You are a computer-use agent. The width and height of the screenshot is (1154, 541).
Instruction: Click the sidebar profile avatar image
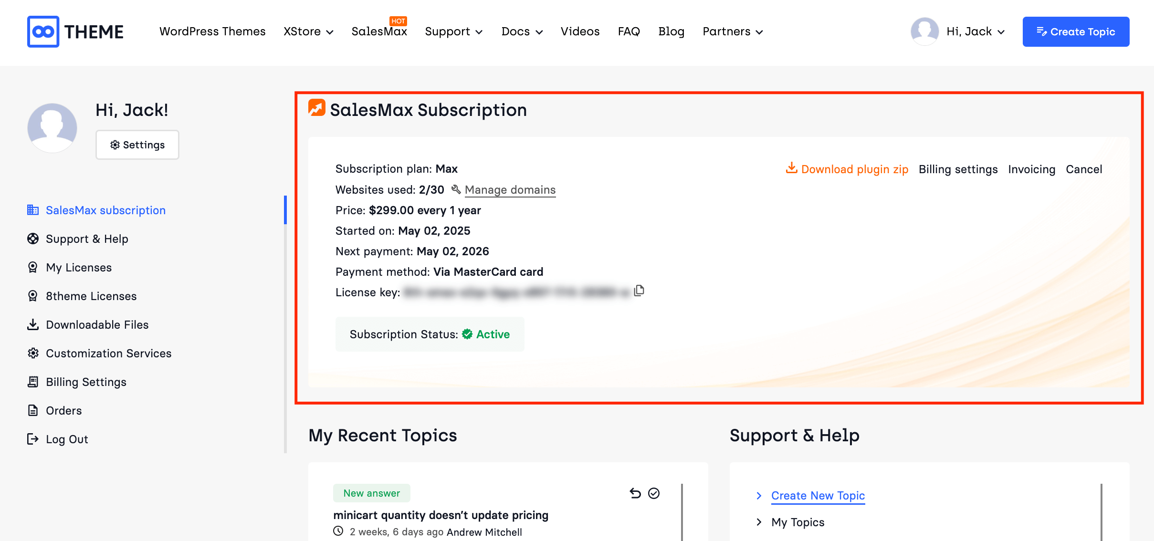(52, 128)
